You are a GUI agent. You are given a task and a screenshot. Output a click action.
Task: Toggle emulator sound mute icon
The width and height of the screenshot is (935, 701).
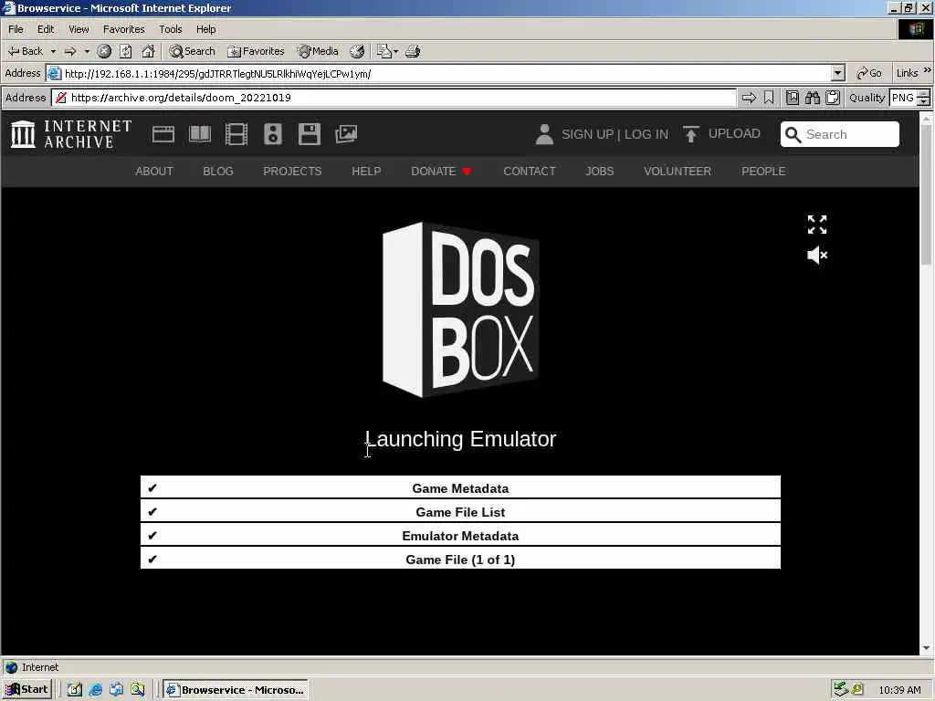coord(817,256)
